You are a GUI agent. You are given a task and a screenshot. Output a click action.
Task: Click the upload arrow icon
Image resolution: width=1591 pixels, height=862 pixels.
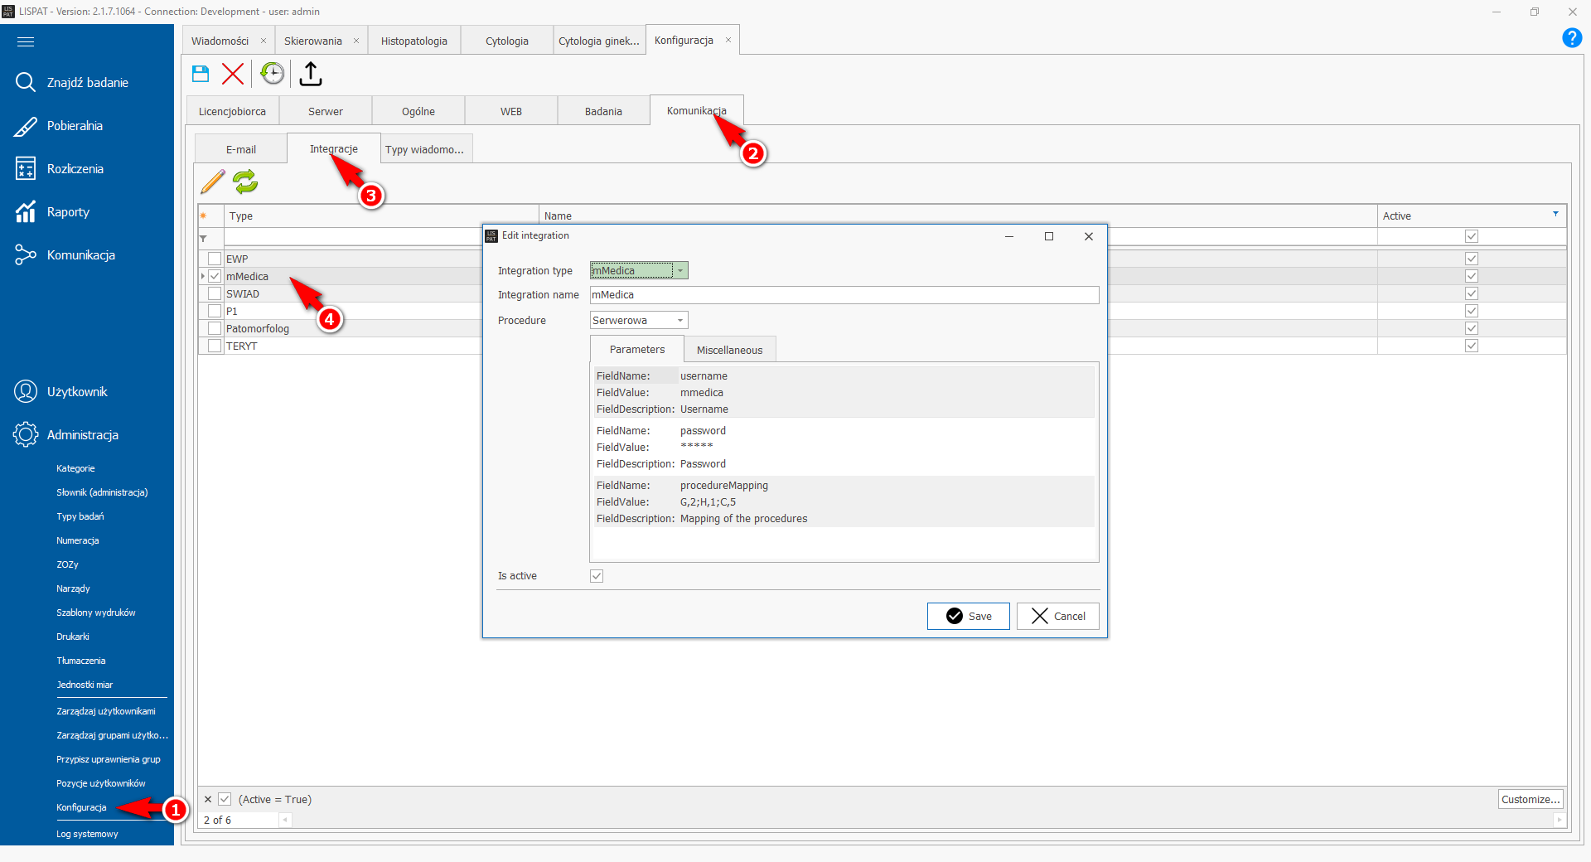tap(311, 74)
